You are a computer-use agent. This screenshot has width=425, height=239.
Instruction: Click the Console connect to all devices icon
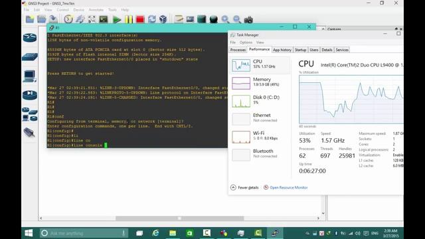click(x=104, y=19)
